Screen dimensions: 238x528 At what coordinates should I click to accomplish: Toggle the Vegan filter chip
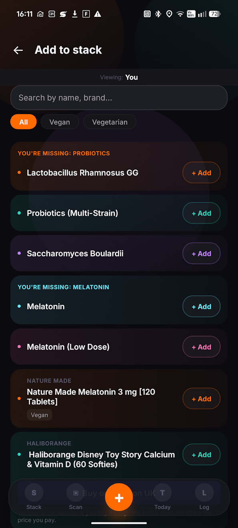point(60,122)
